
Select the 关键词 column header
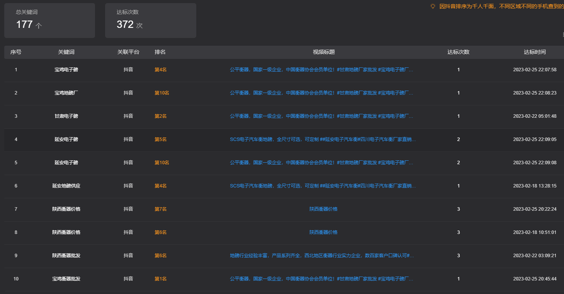66,52
